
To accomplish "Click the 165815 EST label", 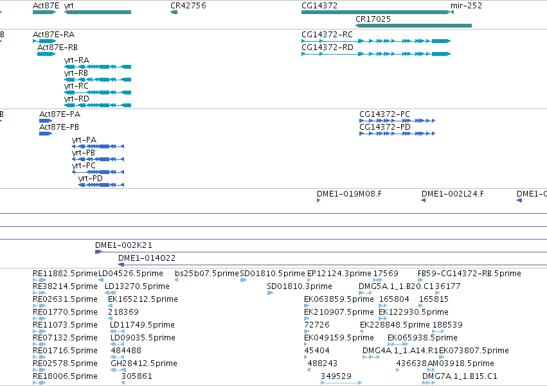I will (434, 299).
